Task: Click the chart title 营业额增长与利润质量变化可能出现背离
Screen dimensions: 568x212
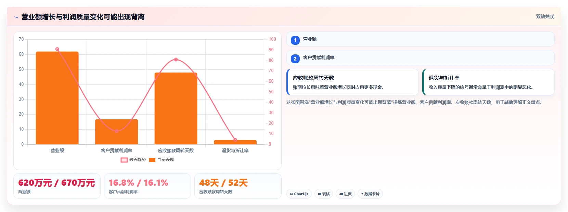Action: click(x=83, y=17)
